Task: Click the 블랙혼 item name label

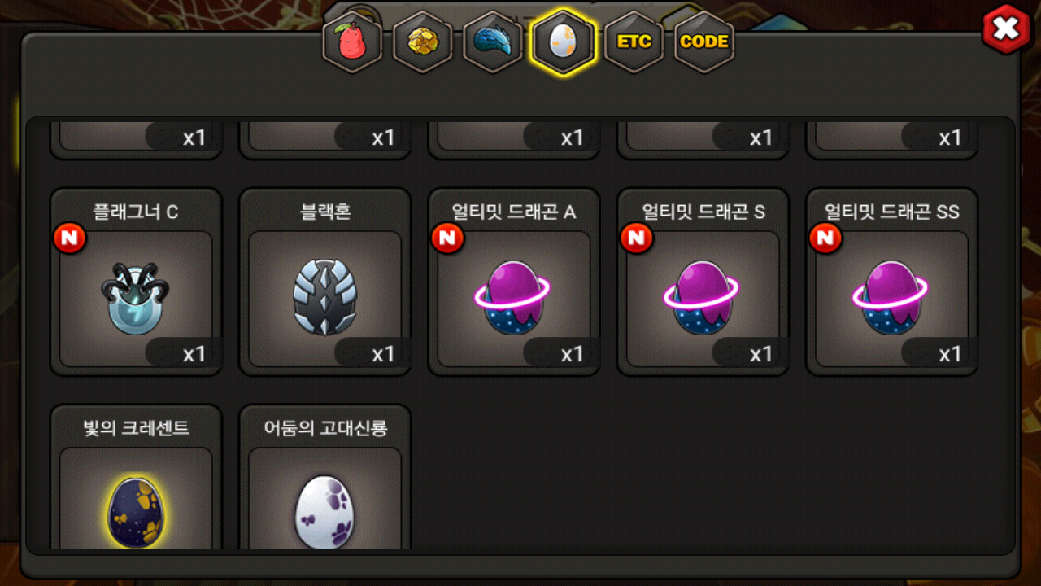Action: tap(324, 212)
